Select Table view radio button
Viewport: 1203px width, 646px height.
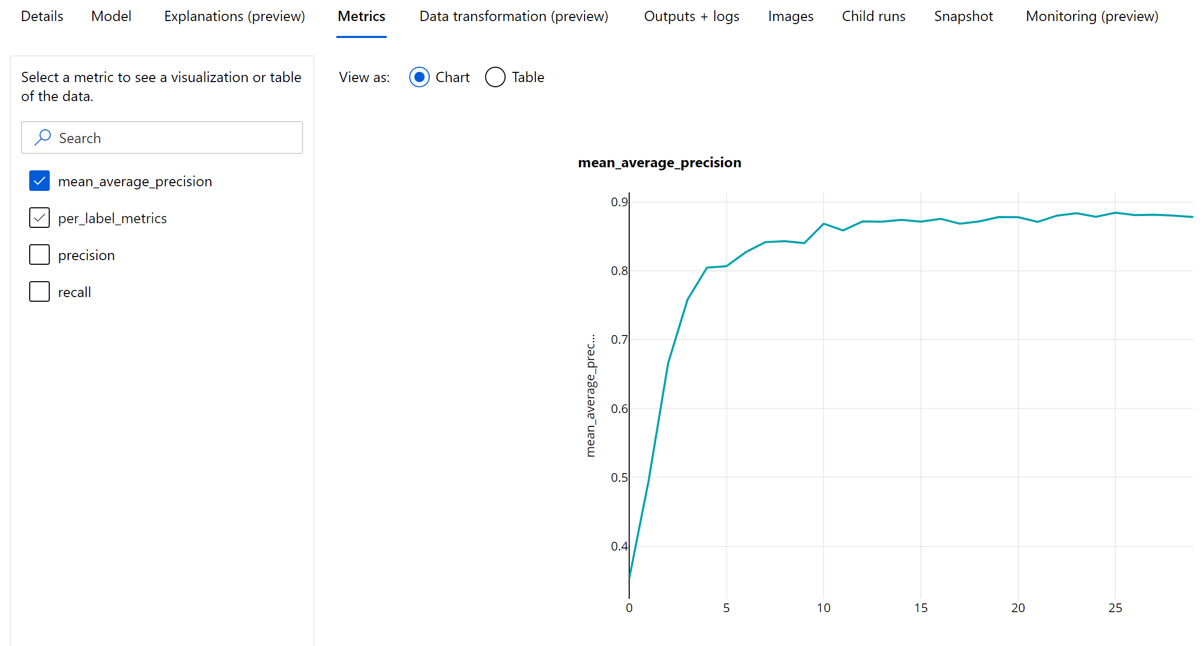[495, 77]
